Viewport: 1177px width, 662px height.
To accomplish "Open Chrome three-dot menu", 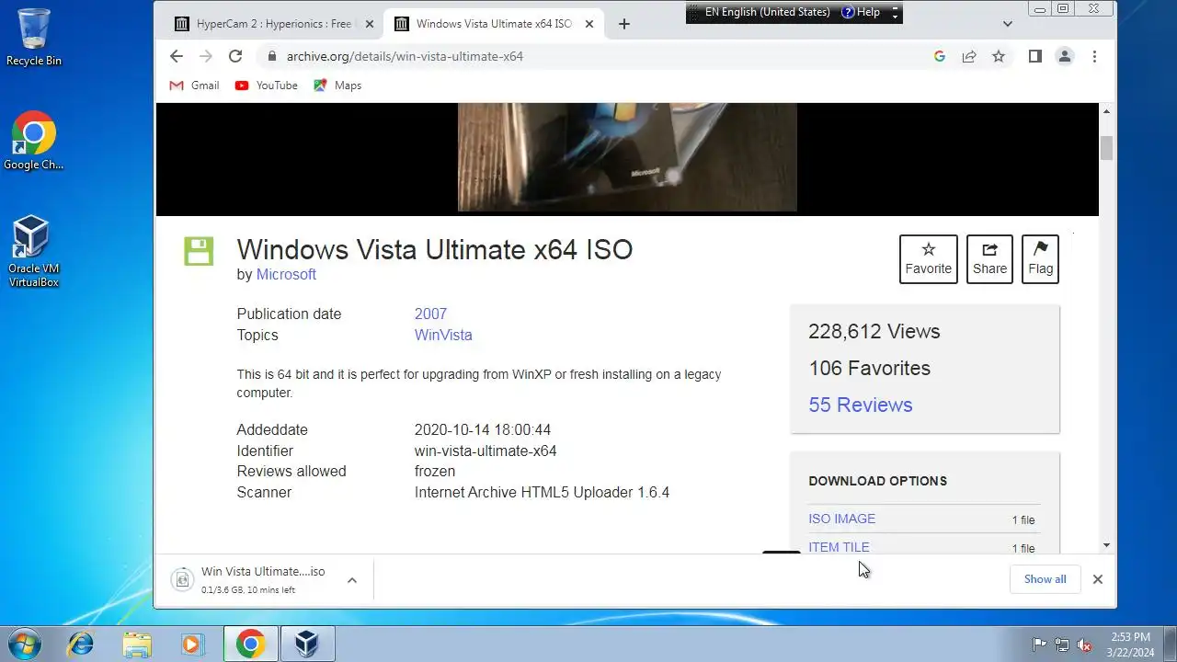I will [x=1094, y=56].
